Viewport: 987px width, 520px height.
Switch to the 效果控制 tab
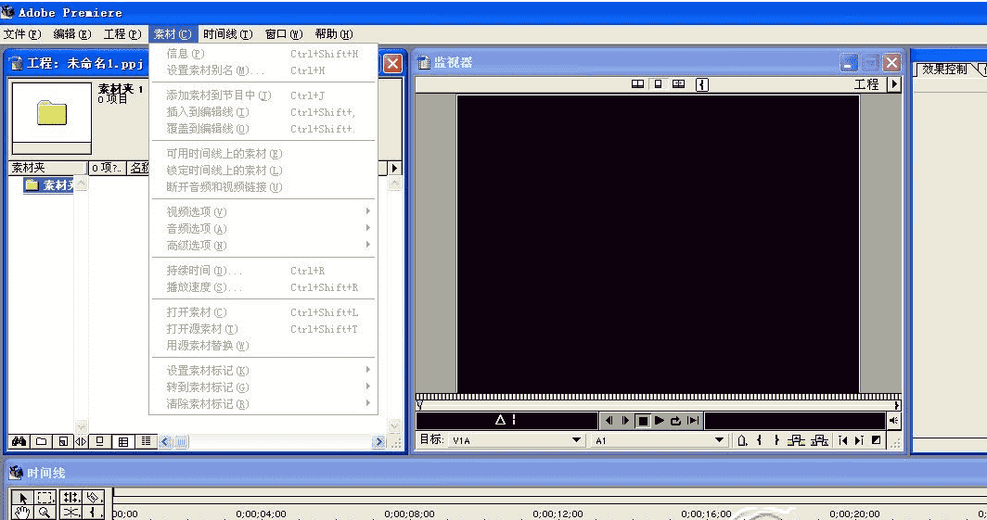[x=943, y=70]
